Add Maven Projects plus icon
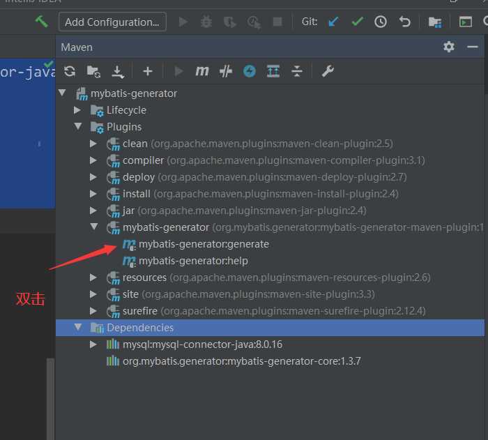The width and height of the screenshot is (488, 440). [148, 71]
